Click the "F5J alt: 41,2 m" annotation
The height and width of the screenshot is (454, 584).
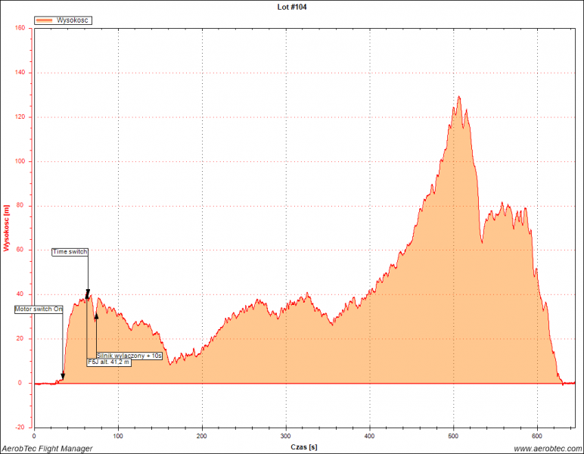click(109, 362)
